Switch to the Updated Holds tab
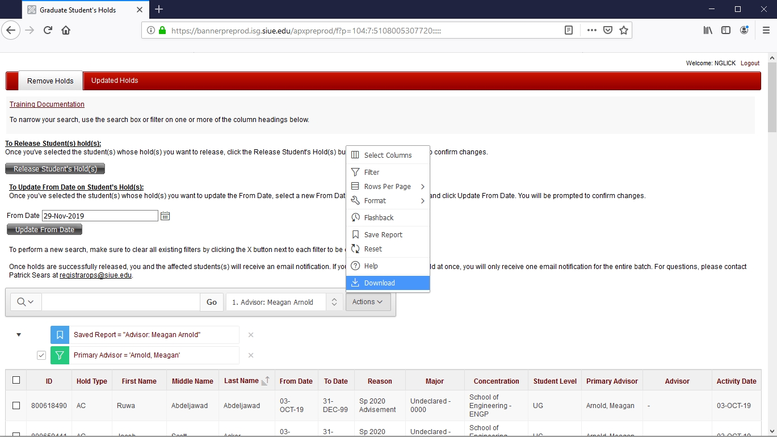 pyautogui.click(x=115, y=81)
